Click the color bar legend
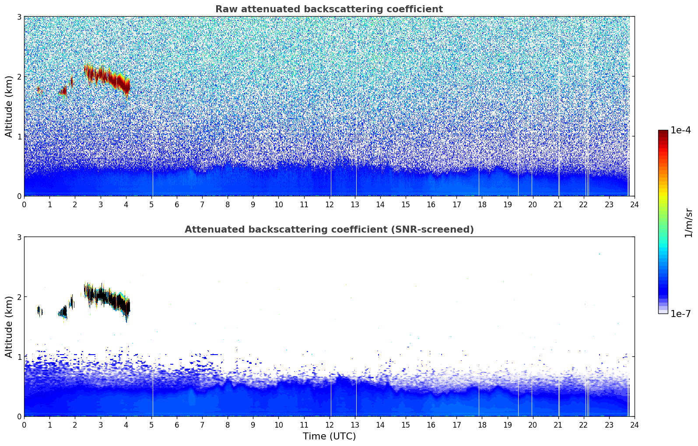Screen dimensions: 698x446 [x=663, y=222]
